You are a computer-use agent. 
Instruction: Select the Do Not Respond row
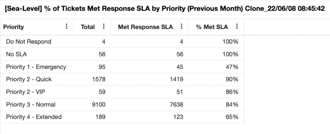click(122, 42)
